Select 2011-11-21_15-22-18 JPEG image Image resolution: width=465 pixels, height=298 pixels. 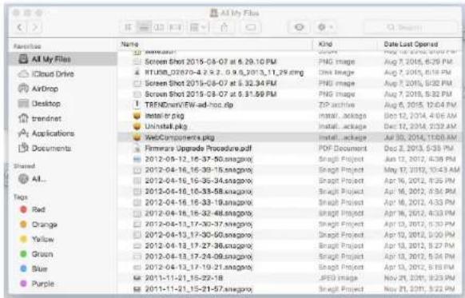[x=289, y=278]
